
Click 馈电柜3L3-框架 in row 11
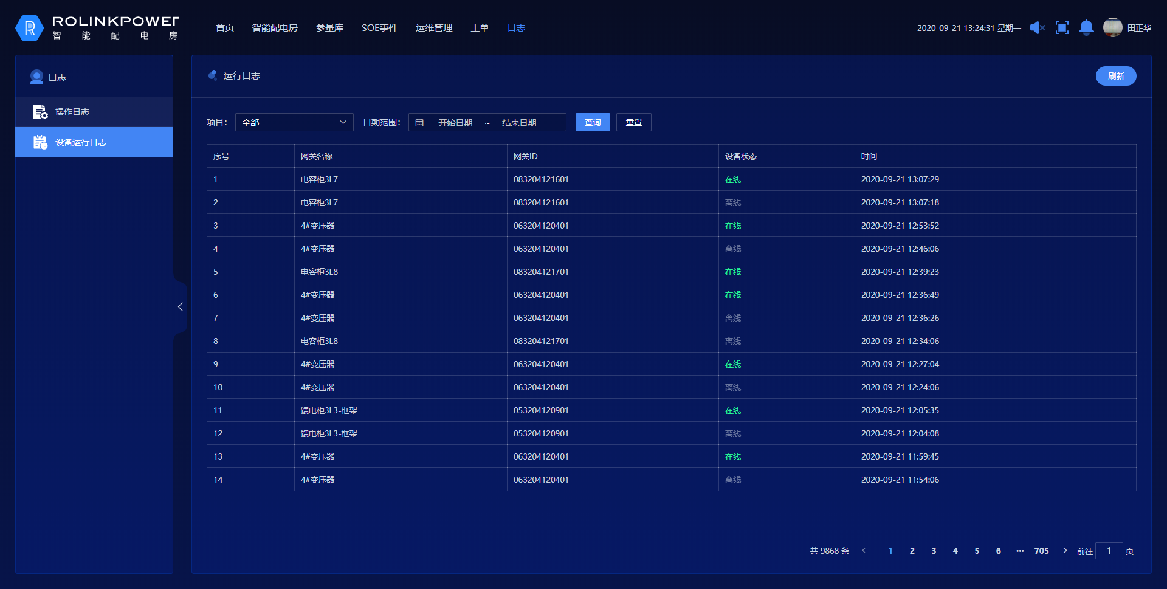point(329,410)
